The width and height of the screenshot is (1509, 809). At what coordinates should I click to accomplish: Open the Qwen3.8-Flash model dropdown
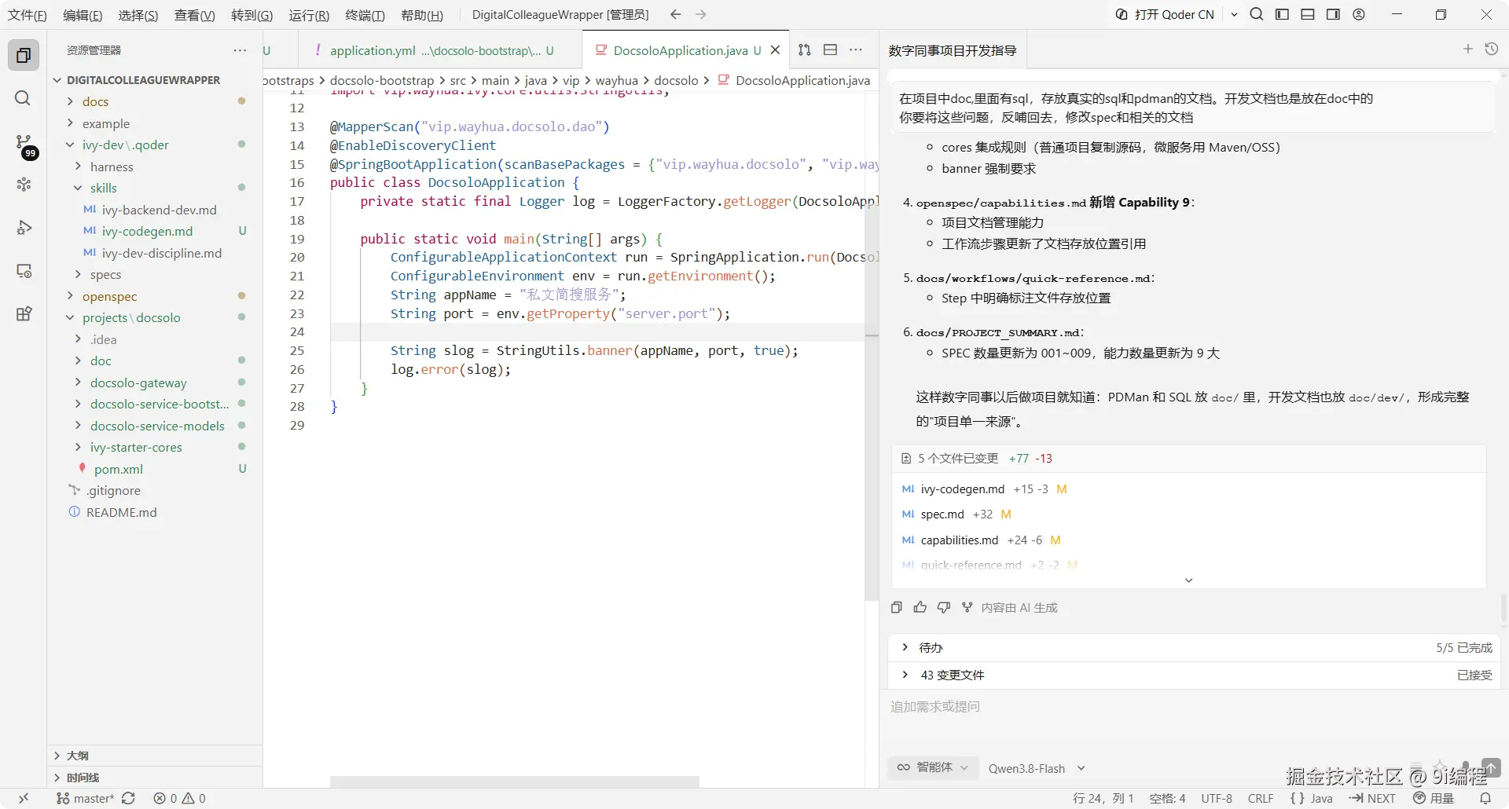1037,768
